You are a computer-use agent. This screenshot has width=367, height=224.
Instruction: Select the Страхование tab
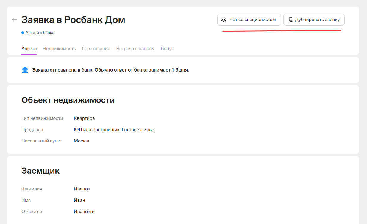point(96,49)
